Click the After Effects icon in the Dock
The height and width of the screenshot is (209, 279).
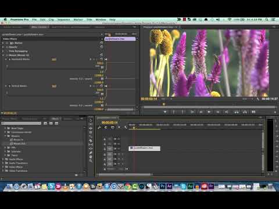(x=169, y=186)
